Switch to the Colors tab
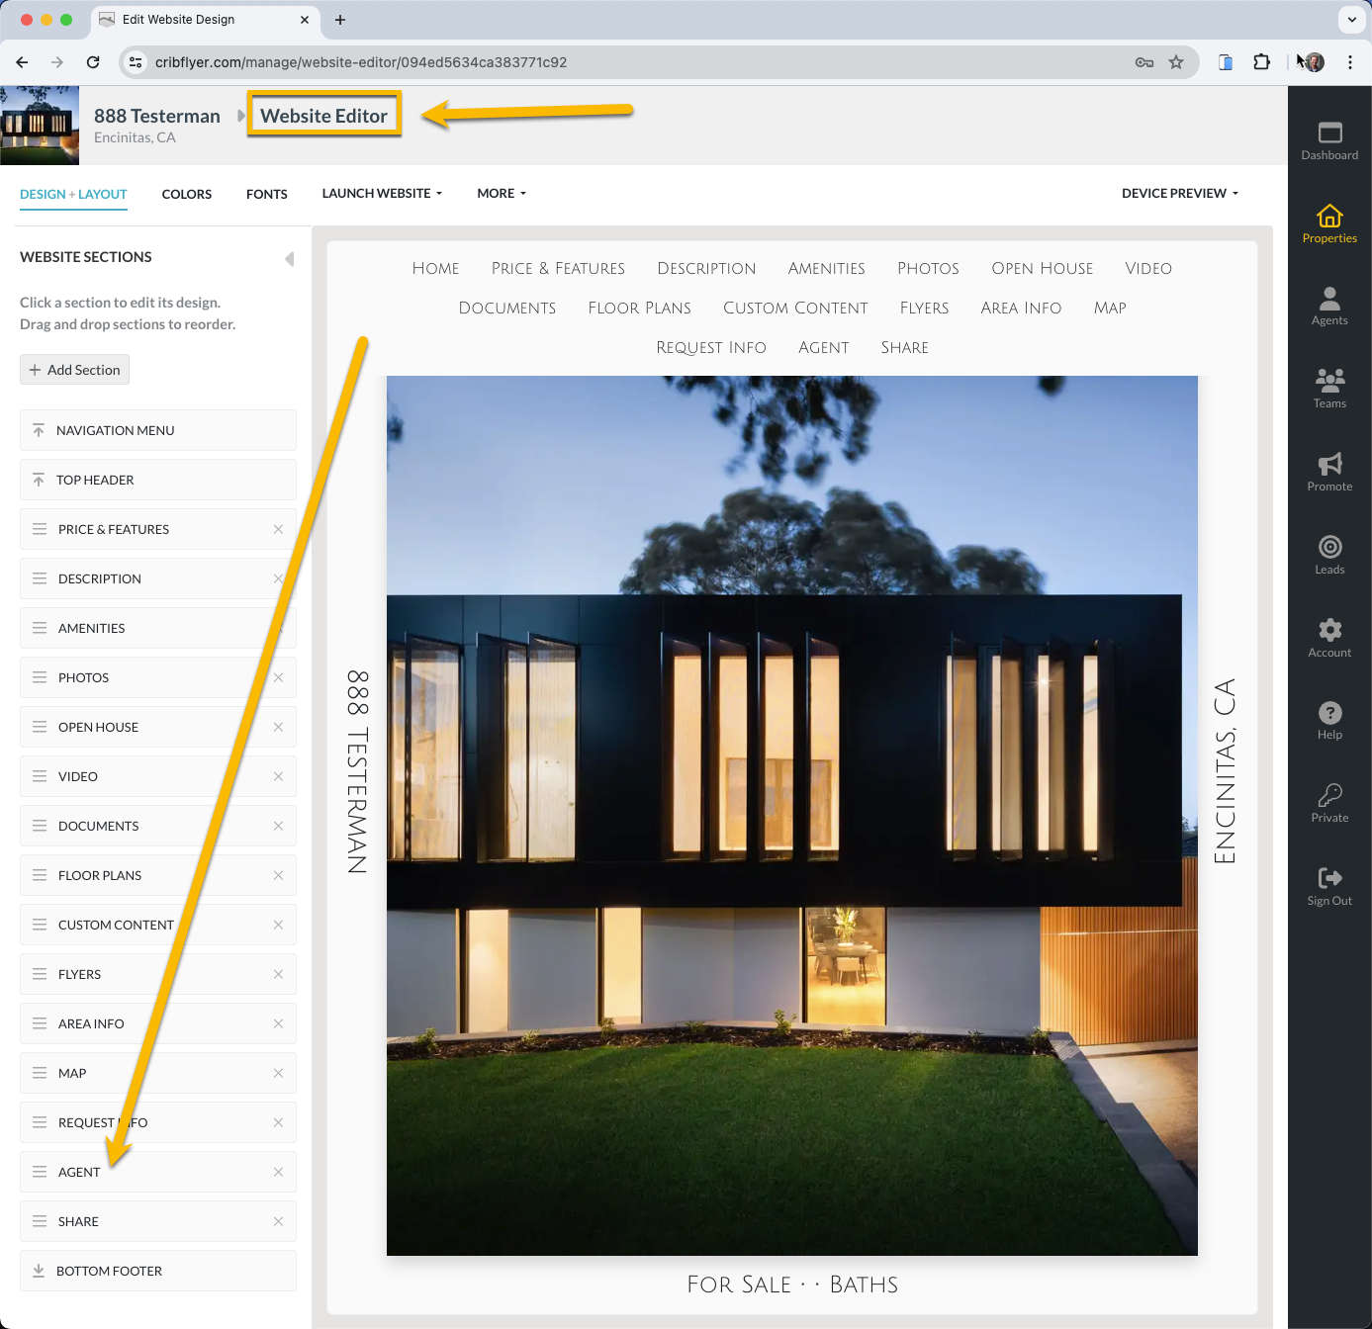The image size is (1372, 1329). pyautogui.click(x=187, y=194)
